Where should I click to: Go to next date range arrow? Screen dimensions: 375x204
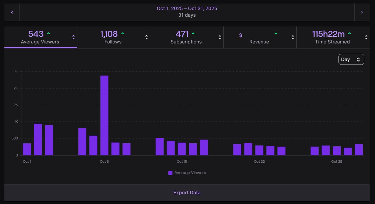pyautogui.click(x=362, y=12)
